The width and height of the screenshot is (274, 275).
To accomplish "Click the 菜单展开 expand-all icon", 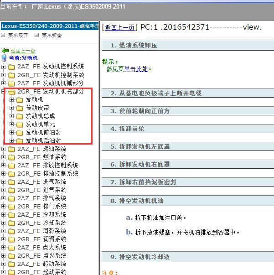I will click(x=3, y=35).
